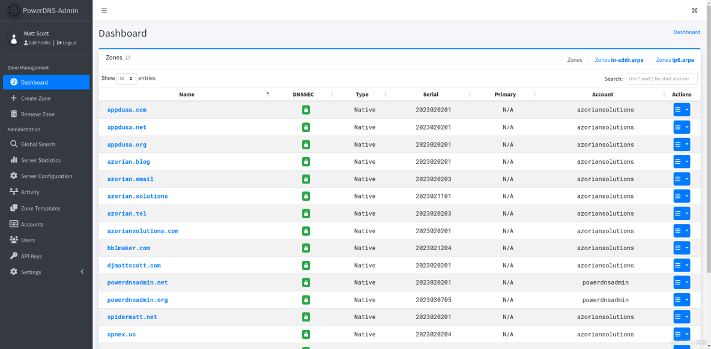711x349 pixels.
Task: Open Global Search in the sidebar
Action: (38, 145)
